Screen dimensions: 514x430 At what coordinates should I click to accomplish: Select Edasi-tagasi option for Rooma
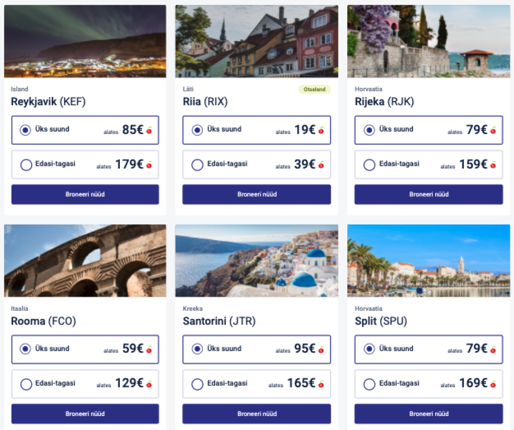pos(26,384)
